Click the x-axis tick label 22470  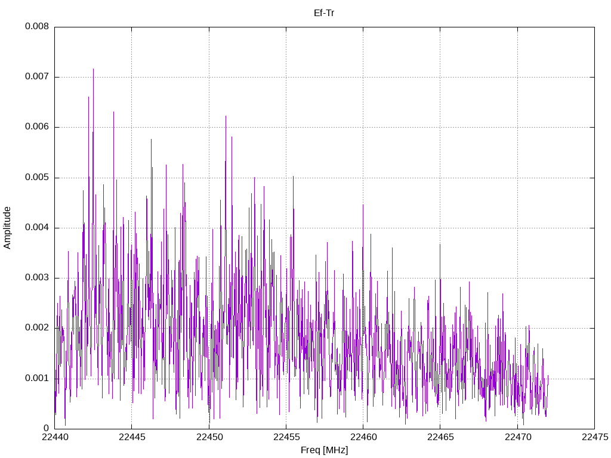[x=518, y=437]
